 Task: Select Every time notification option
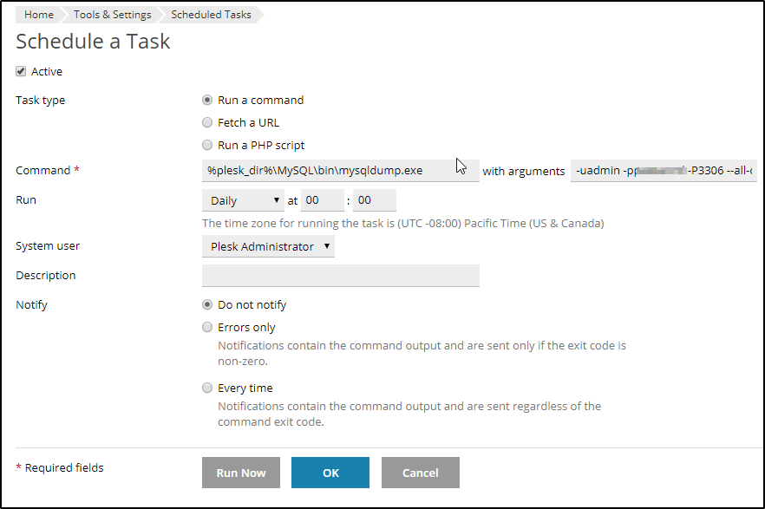(207, 388)
